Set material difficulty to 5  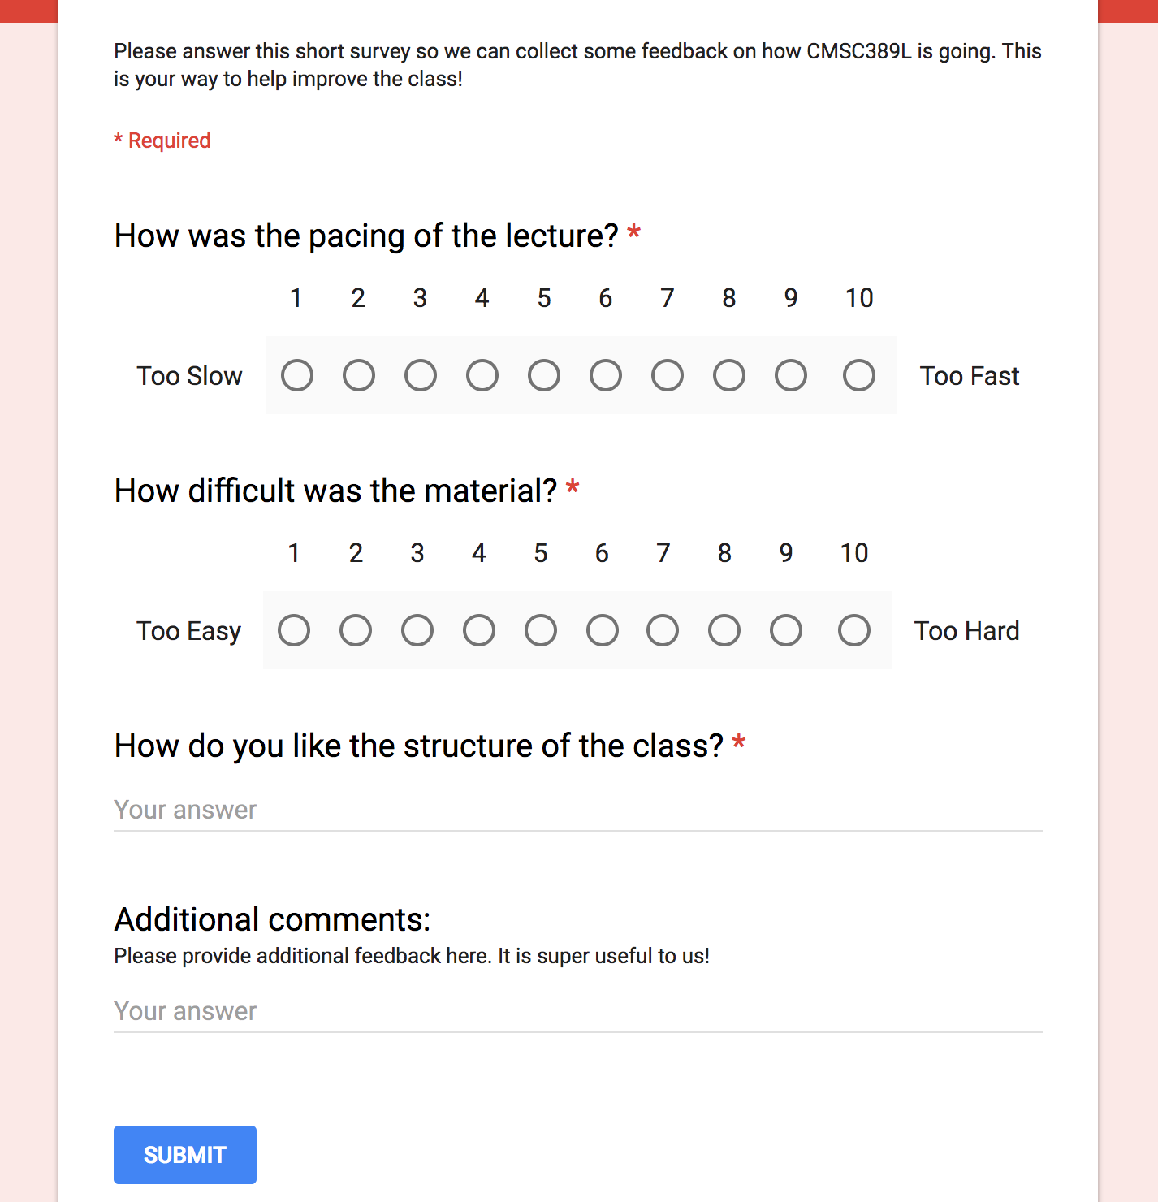[541, 630]
